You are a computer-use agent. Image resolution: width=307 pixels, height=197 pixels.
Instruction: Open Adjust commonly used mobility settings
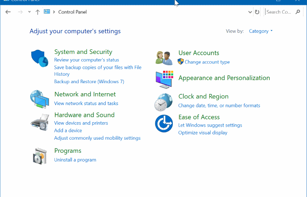click(97, 138)
